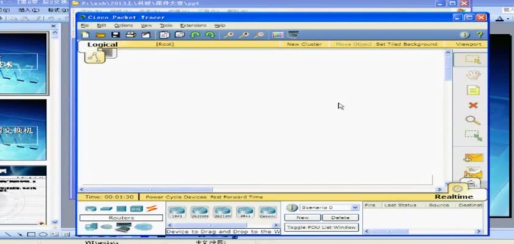Select the End Devices category icon

91,227
